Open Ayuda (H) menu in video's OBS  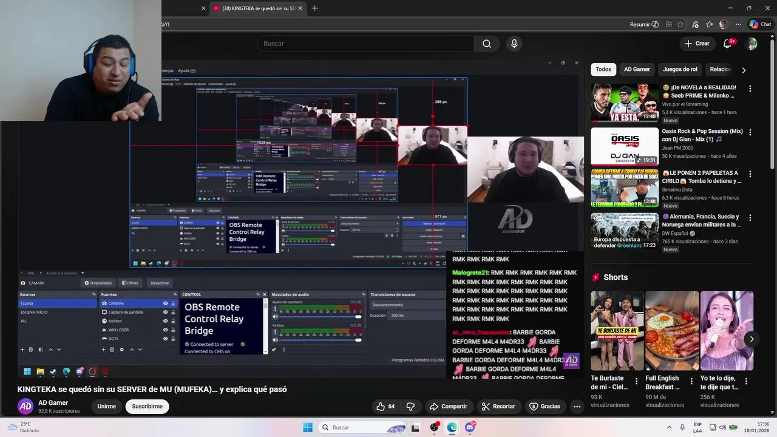pyautogui.click(x=186, y=70)
